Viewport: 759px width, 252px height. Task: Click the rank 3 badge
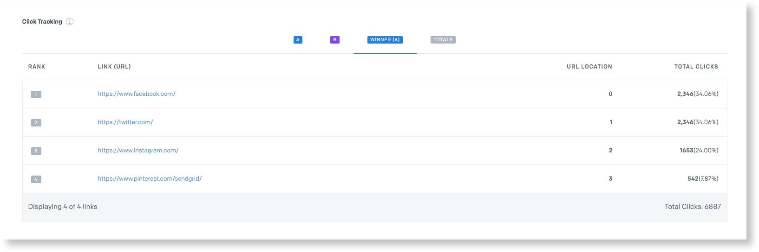36,151
